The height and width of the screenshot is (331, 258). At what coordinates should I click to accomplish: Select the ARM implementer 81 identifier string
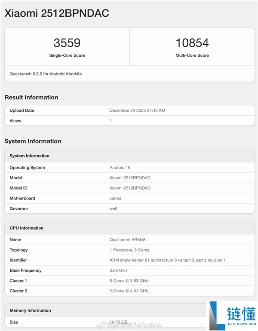(167, 260)
